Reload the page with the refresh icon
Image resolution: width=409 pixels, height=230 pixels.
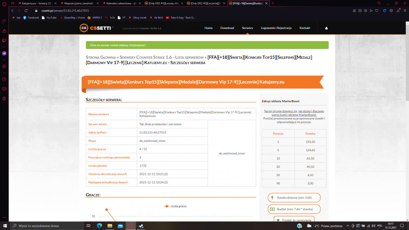coord(26,11)
